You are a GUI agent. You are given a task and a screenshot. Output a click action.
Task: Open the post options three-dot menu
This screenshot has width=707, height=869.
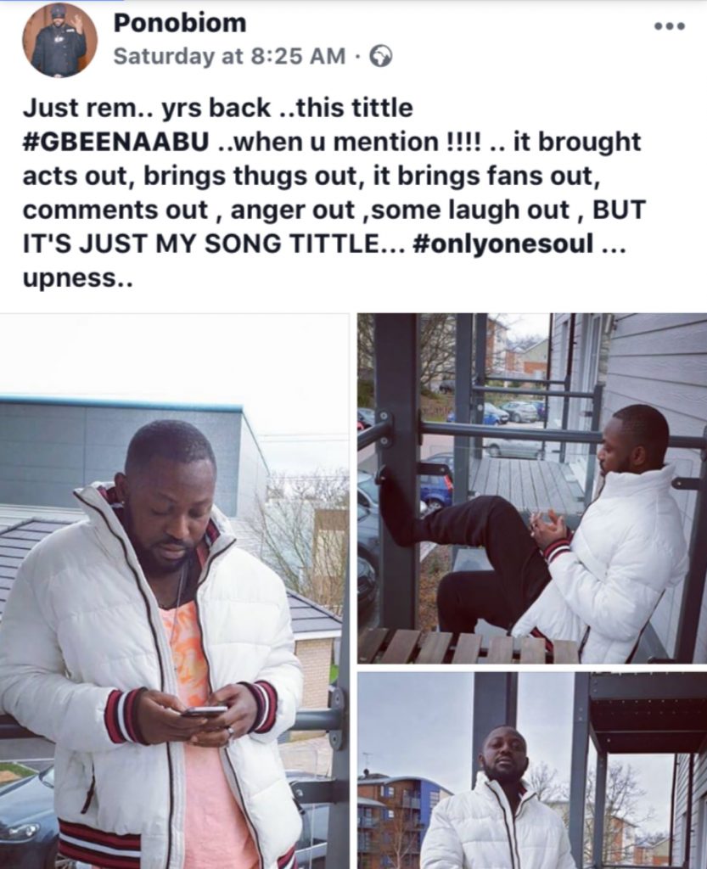(x=670, y=26)
